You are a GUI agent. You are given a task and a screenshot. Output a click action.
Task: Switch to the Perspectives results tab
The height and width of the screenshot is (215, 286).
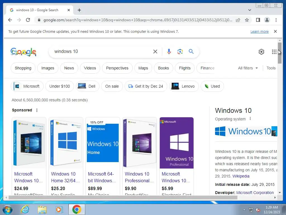pyautogui.click(x=117, y=68)
